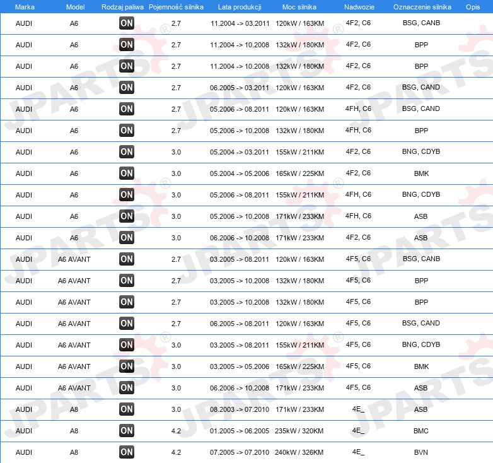Image resolution: width=493 pixels, height=463 pixels.
Task: Select the engine code BMC
Action: 420,431
